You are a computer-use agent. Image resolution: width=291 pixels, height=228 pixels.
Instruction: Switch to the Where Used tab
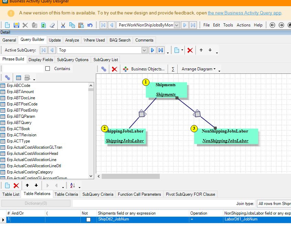point(94,40)
